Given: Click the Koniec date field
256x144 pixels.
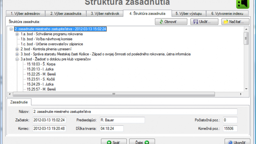Looking at the screenshot, I should (x=49, y=129).
